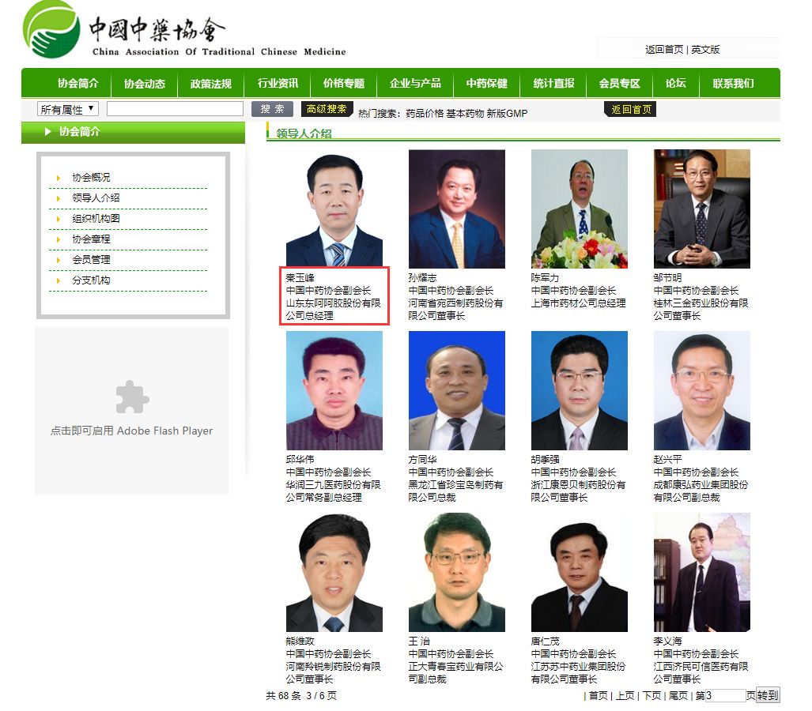Click the search text input field

175,109
